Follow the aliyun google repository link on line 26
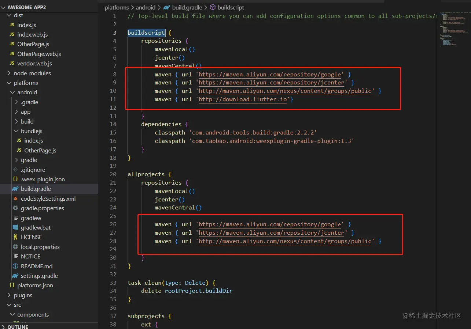 pos(270,224)
